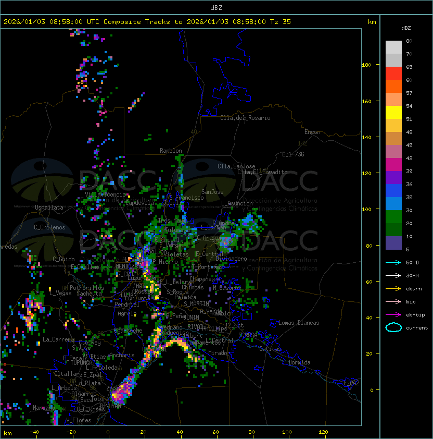Screen dimensions: 433x439
Task: Click the Uspallata label on the map
Action: coord(49,208)
